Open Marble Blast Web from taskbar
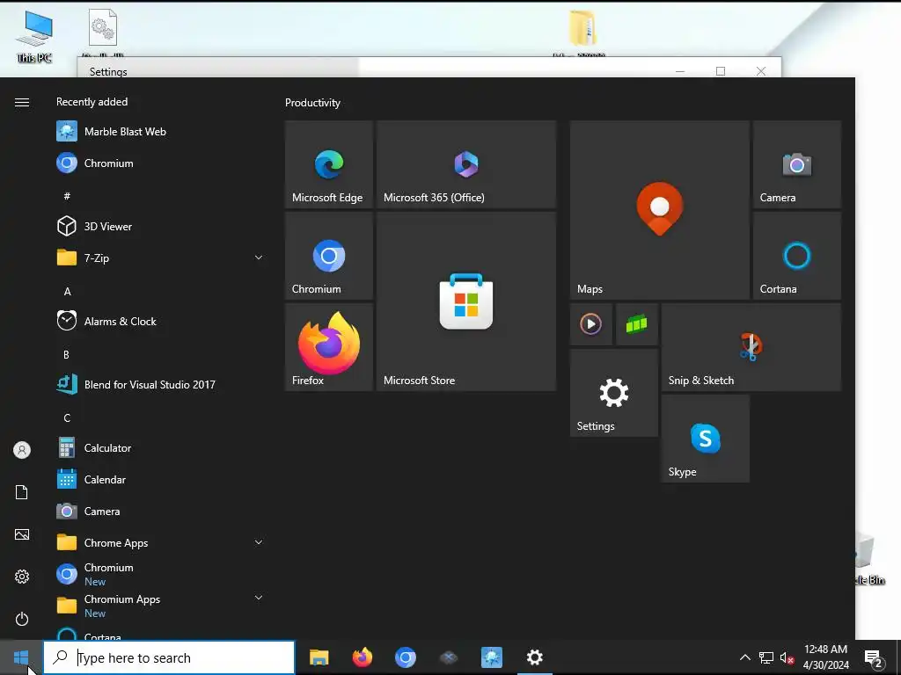 [x=491, y=657]
